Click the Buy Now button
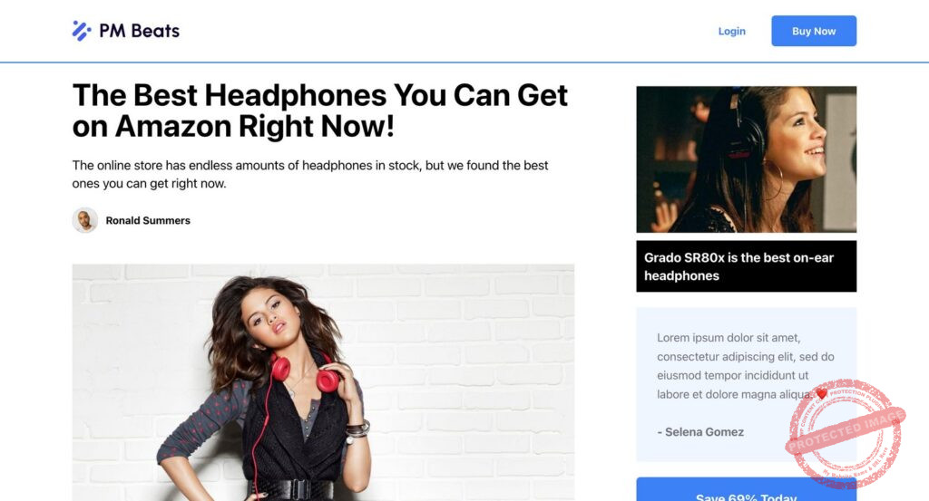This screenshot has width=929, height=501. click(814, 31)
